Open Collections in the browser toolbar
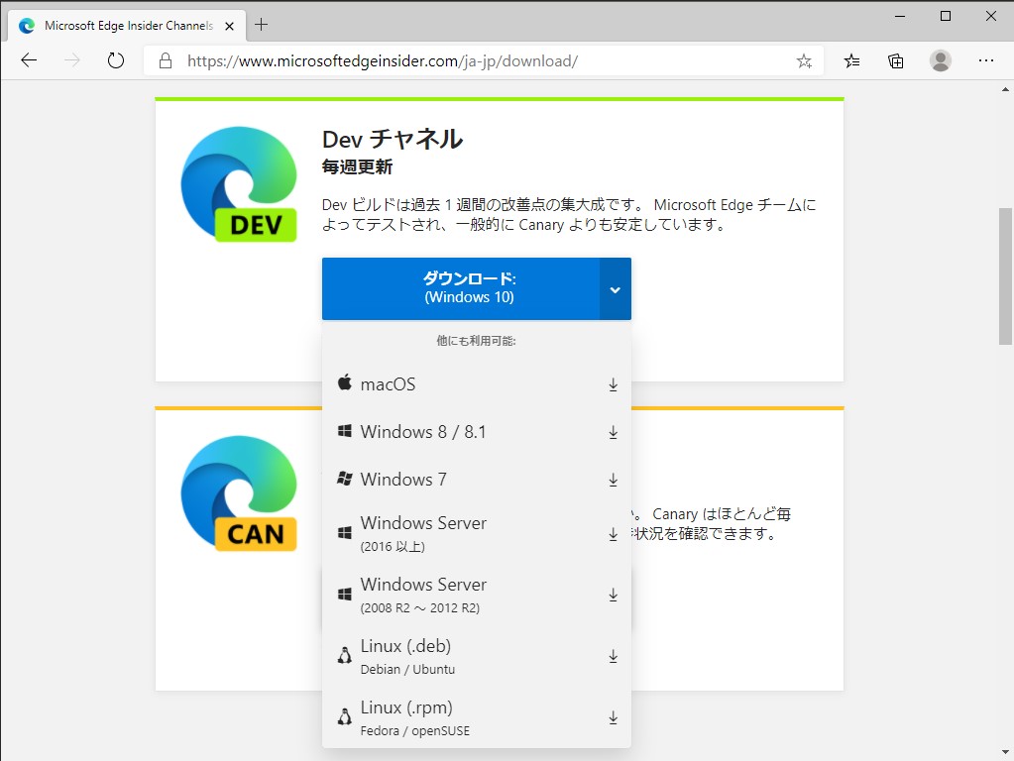The height and width of the screenshot is (761, 1014). (x=895, y=60)
